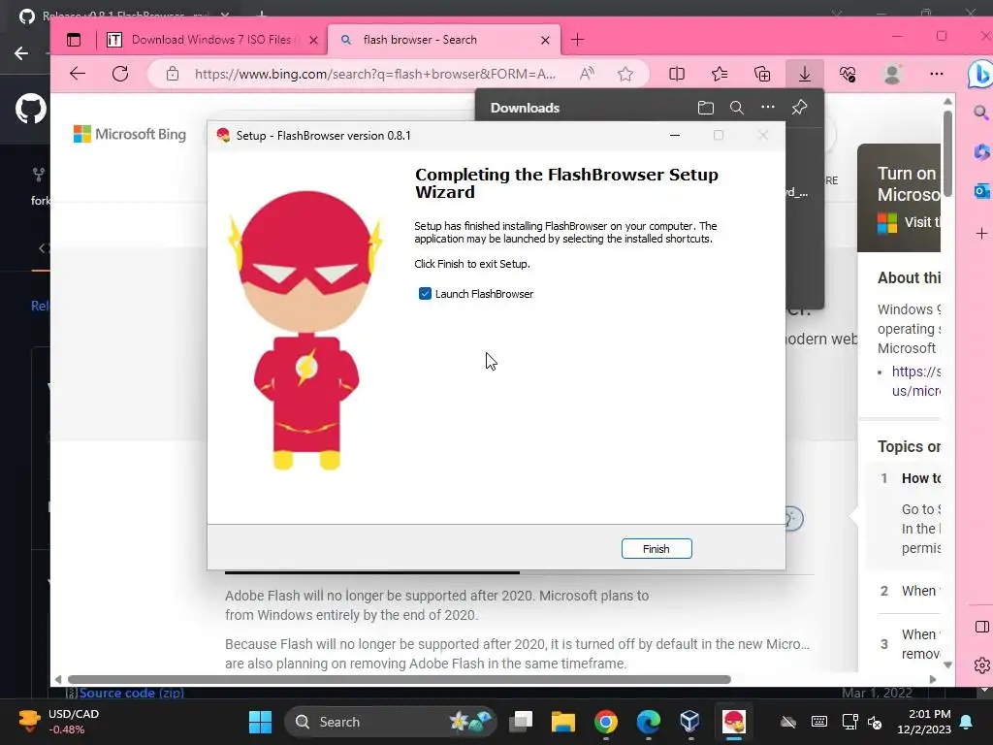993x745 pixels.
Task: Open VirtualBox from taskbar
Action: [x=689, y=722]
